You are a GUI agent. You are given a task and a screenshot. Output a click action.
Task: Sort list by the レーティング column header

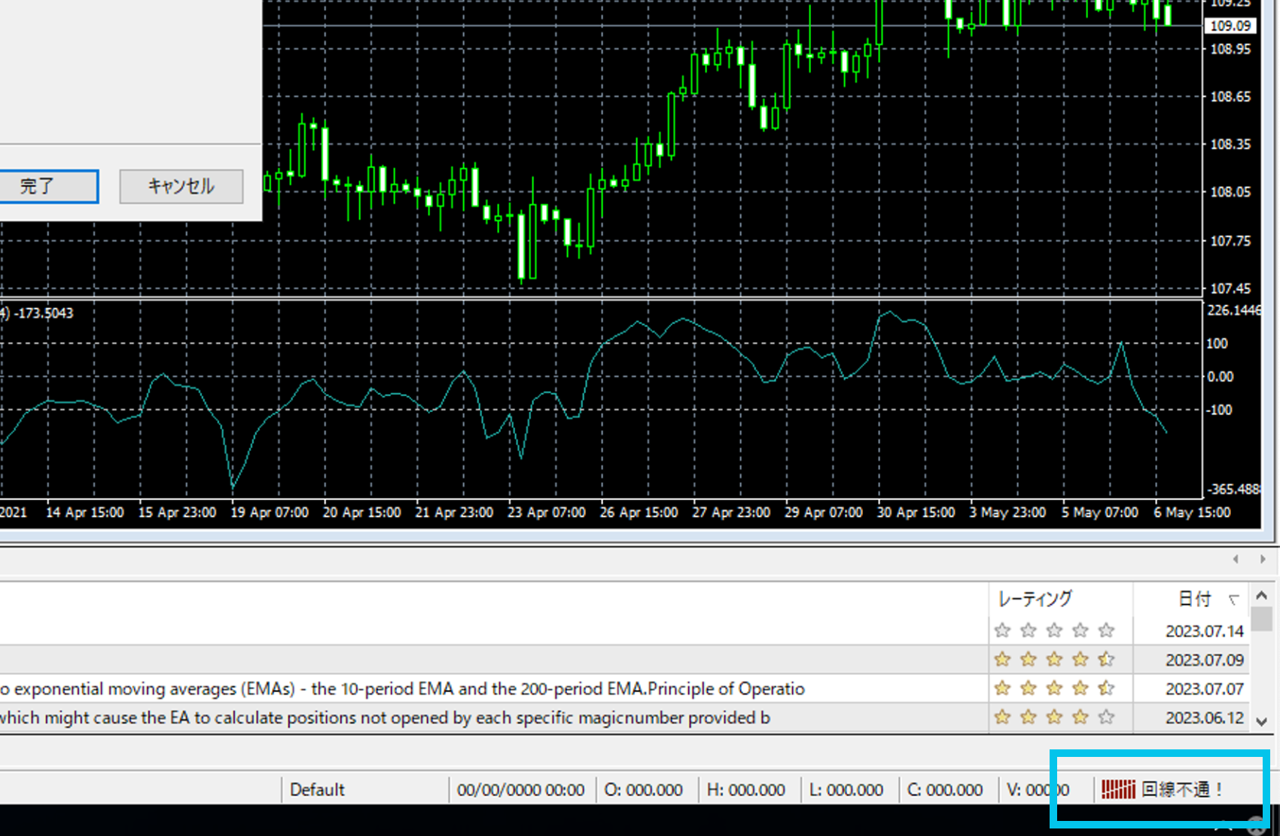1035,600
